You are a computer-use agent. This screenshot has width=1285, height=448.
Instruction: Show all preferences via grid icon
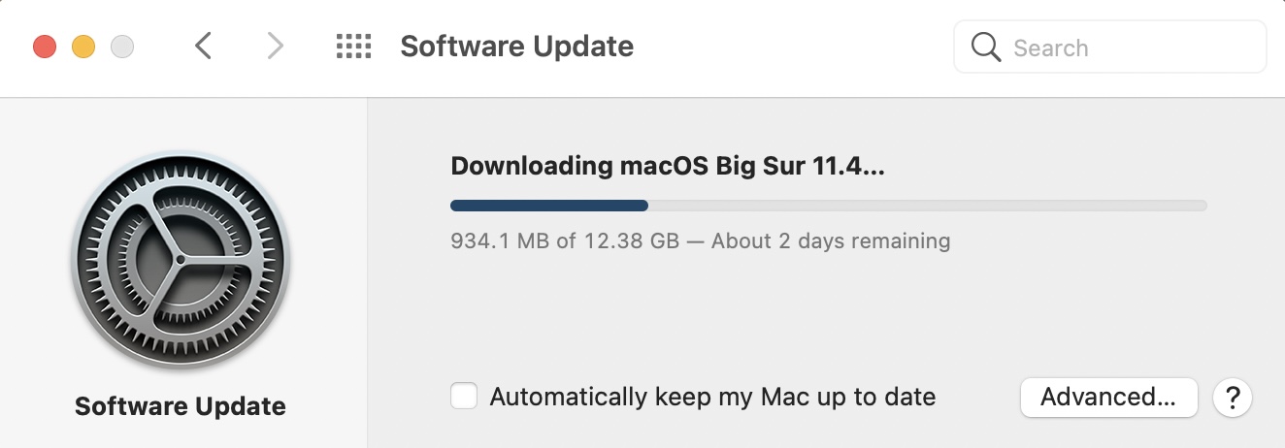[353, 46]
